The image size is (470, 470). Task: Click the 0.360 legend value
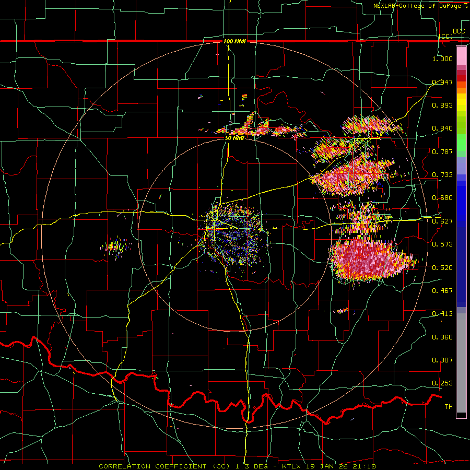442,337
